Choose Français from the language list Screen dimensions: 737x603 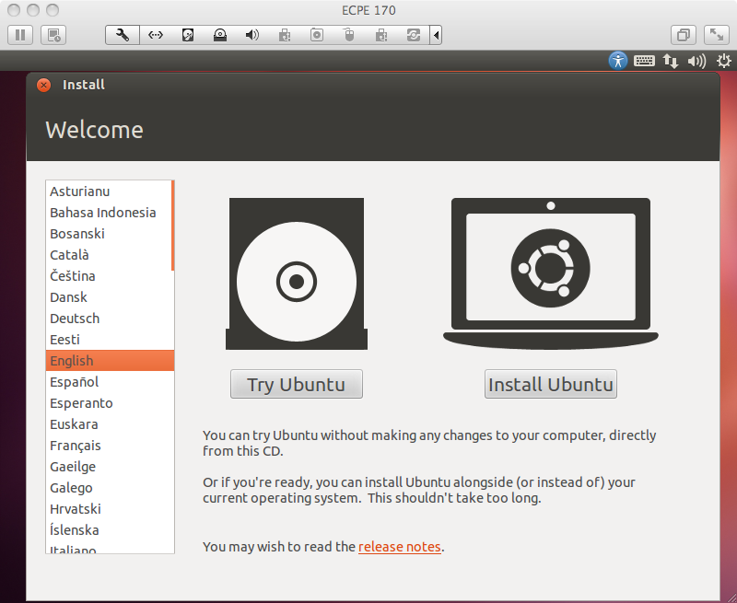tap(76, 446)
